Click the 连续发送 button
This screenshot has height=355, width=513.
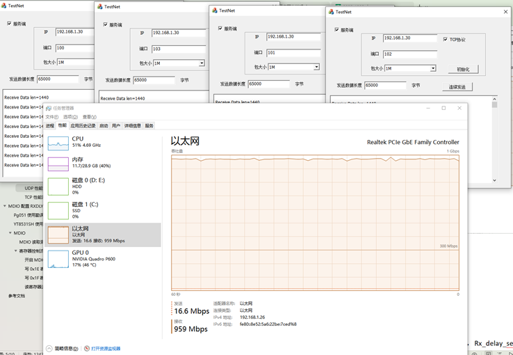coord(457,87)
